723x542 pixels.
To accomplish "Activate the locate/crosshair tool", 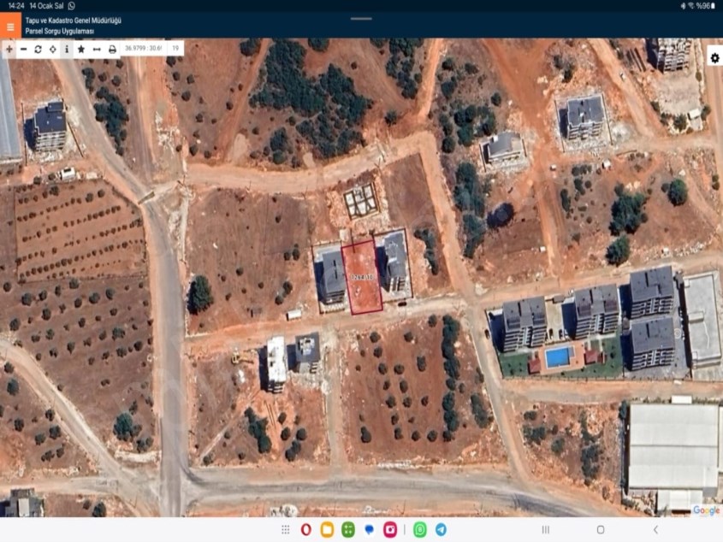I will (52, 50).
